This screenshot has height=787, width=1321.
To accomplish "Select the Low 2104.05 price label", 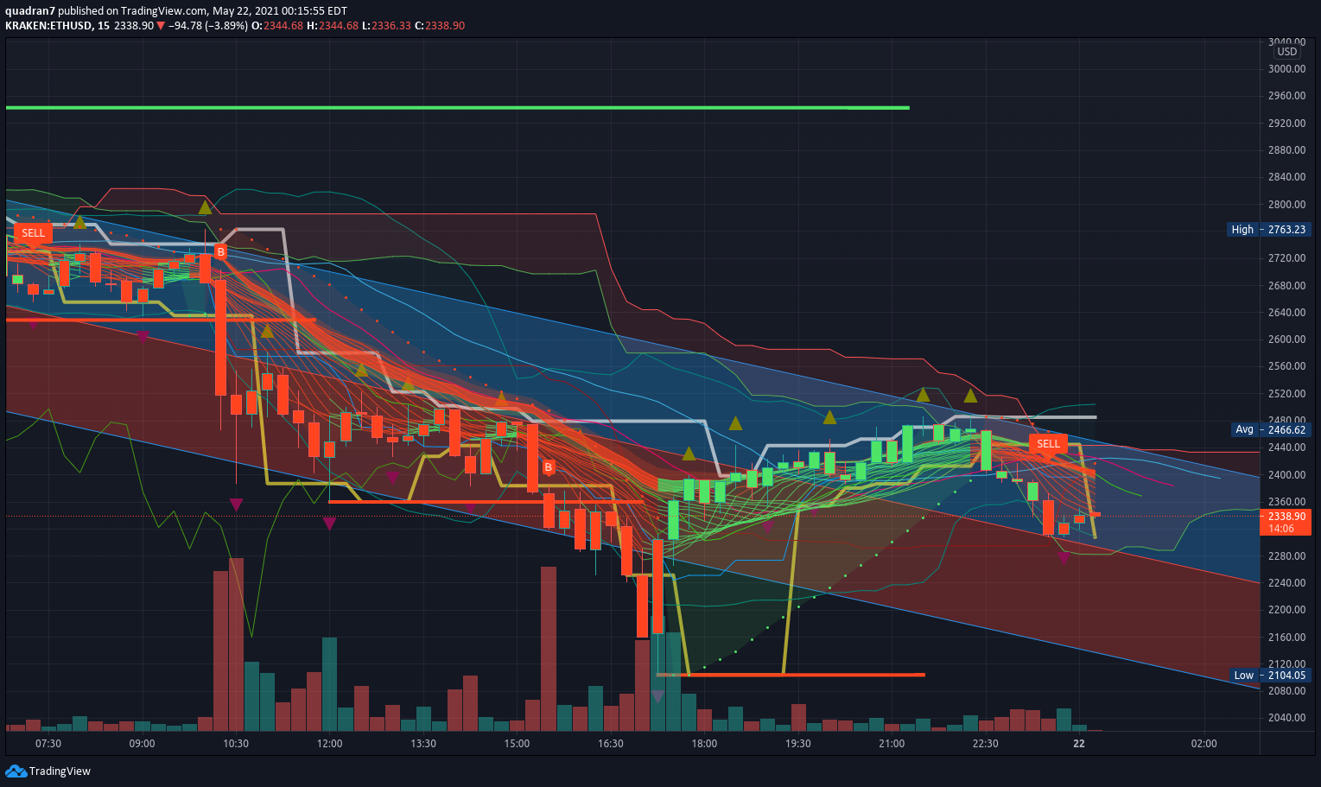I will tap(1268, 676).
